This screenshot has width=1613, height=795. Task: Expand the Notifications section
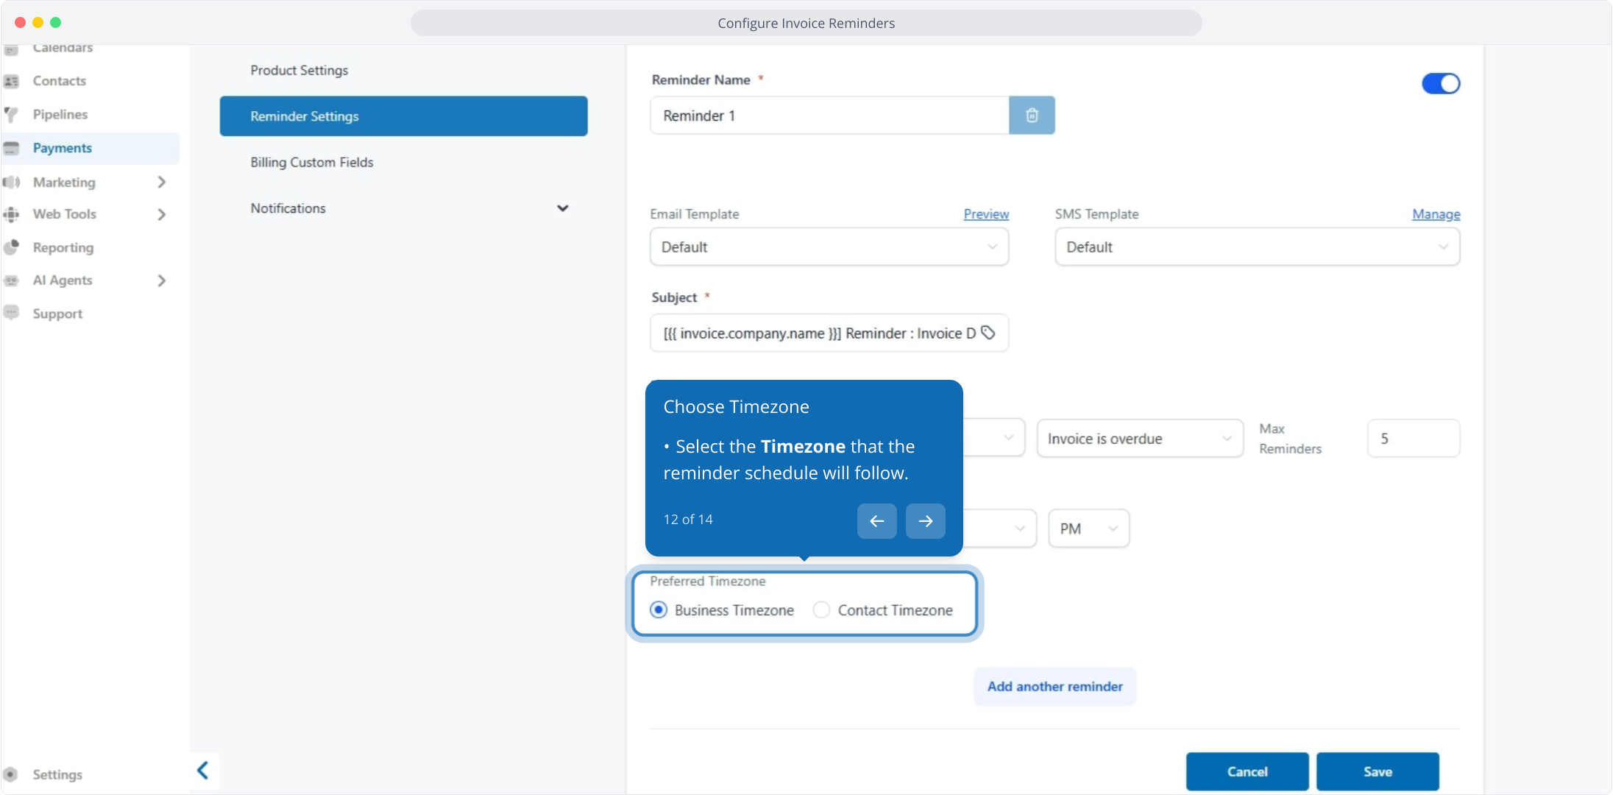pyautogui.click(x=562, y=208)
